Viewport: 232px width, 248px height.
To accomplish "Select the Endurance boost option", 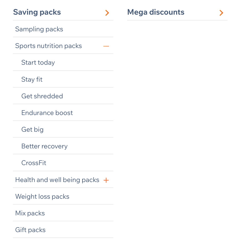I will (x=47, y=113).
